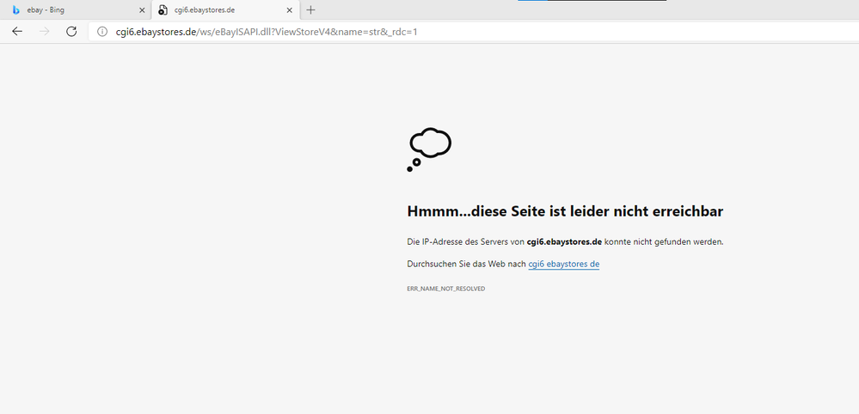Click the Bing favicon on first tab
The width and height of the screenshot is (859, 414).
click(x=16, y=9)
